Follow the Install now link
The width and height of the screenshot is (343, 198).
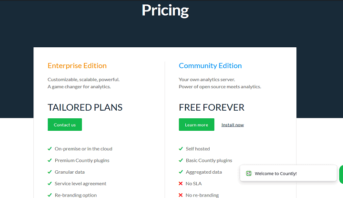232,125
